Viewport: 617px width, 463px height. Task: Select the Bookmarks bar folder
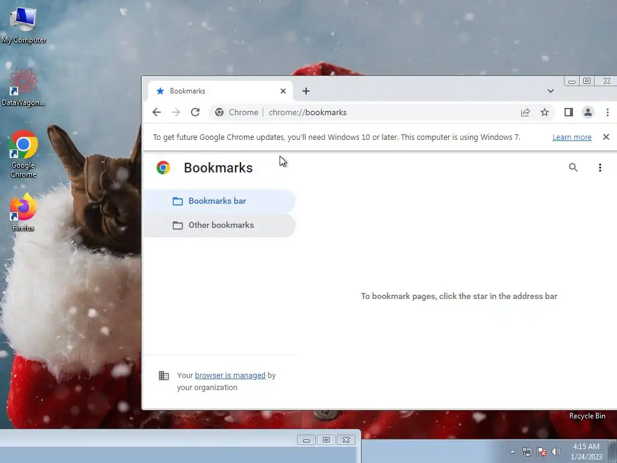pos(219,201)
